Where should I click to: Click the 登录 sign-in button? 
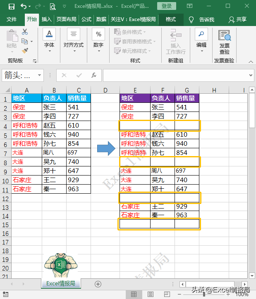click(x=167, y=6)
